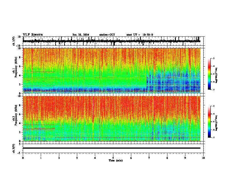Click the "-7" label on ch.2 color bar

click(213, 137)
